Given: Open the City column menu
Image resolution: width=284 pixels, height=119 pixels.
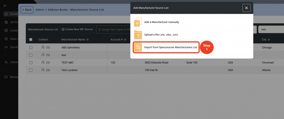Looking at the screenshot, I should point(269,40).
